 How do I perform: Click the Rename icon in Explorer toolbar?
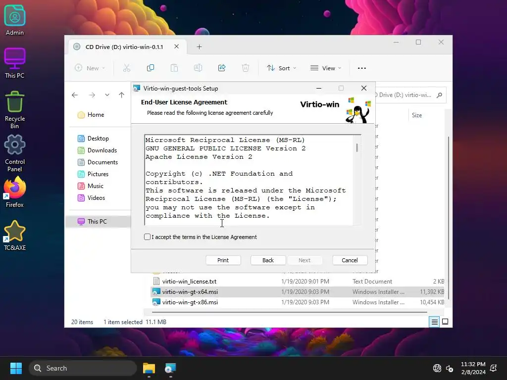click(x=198, y=68)
